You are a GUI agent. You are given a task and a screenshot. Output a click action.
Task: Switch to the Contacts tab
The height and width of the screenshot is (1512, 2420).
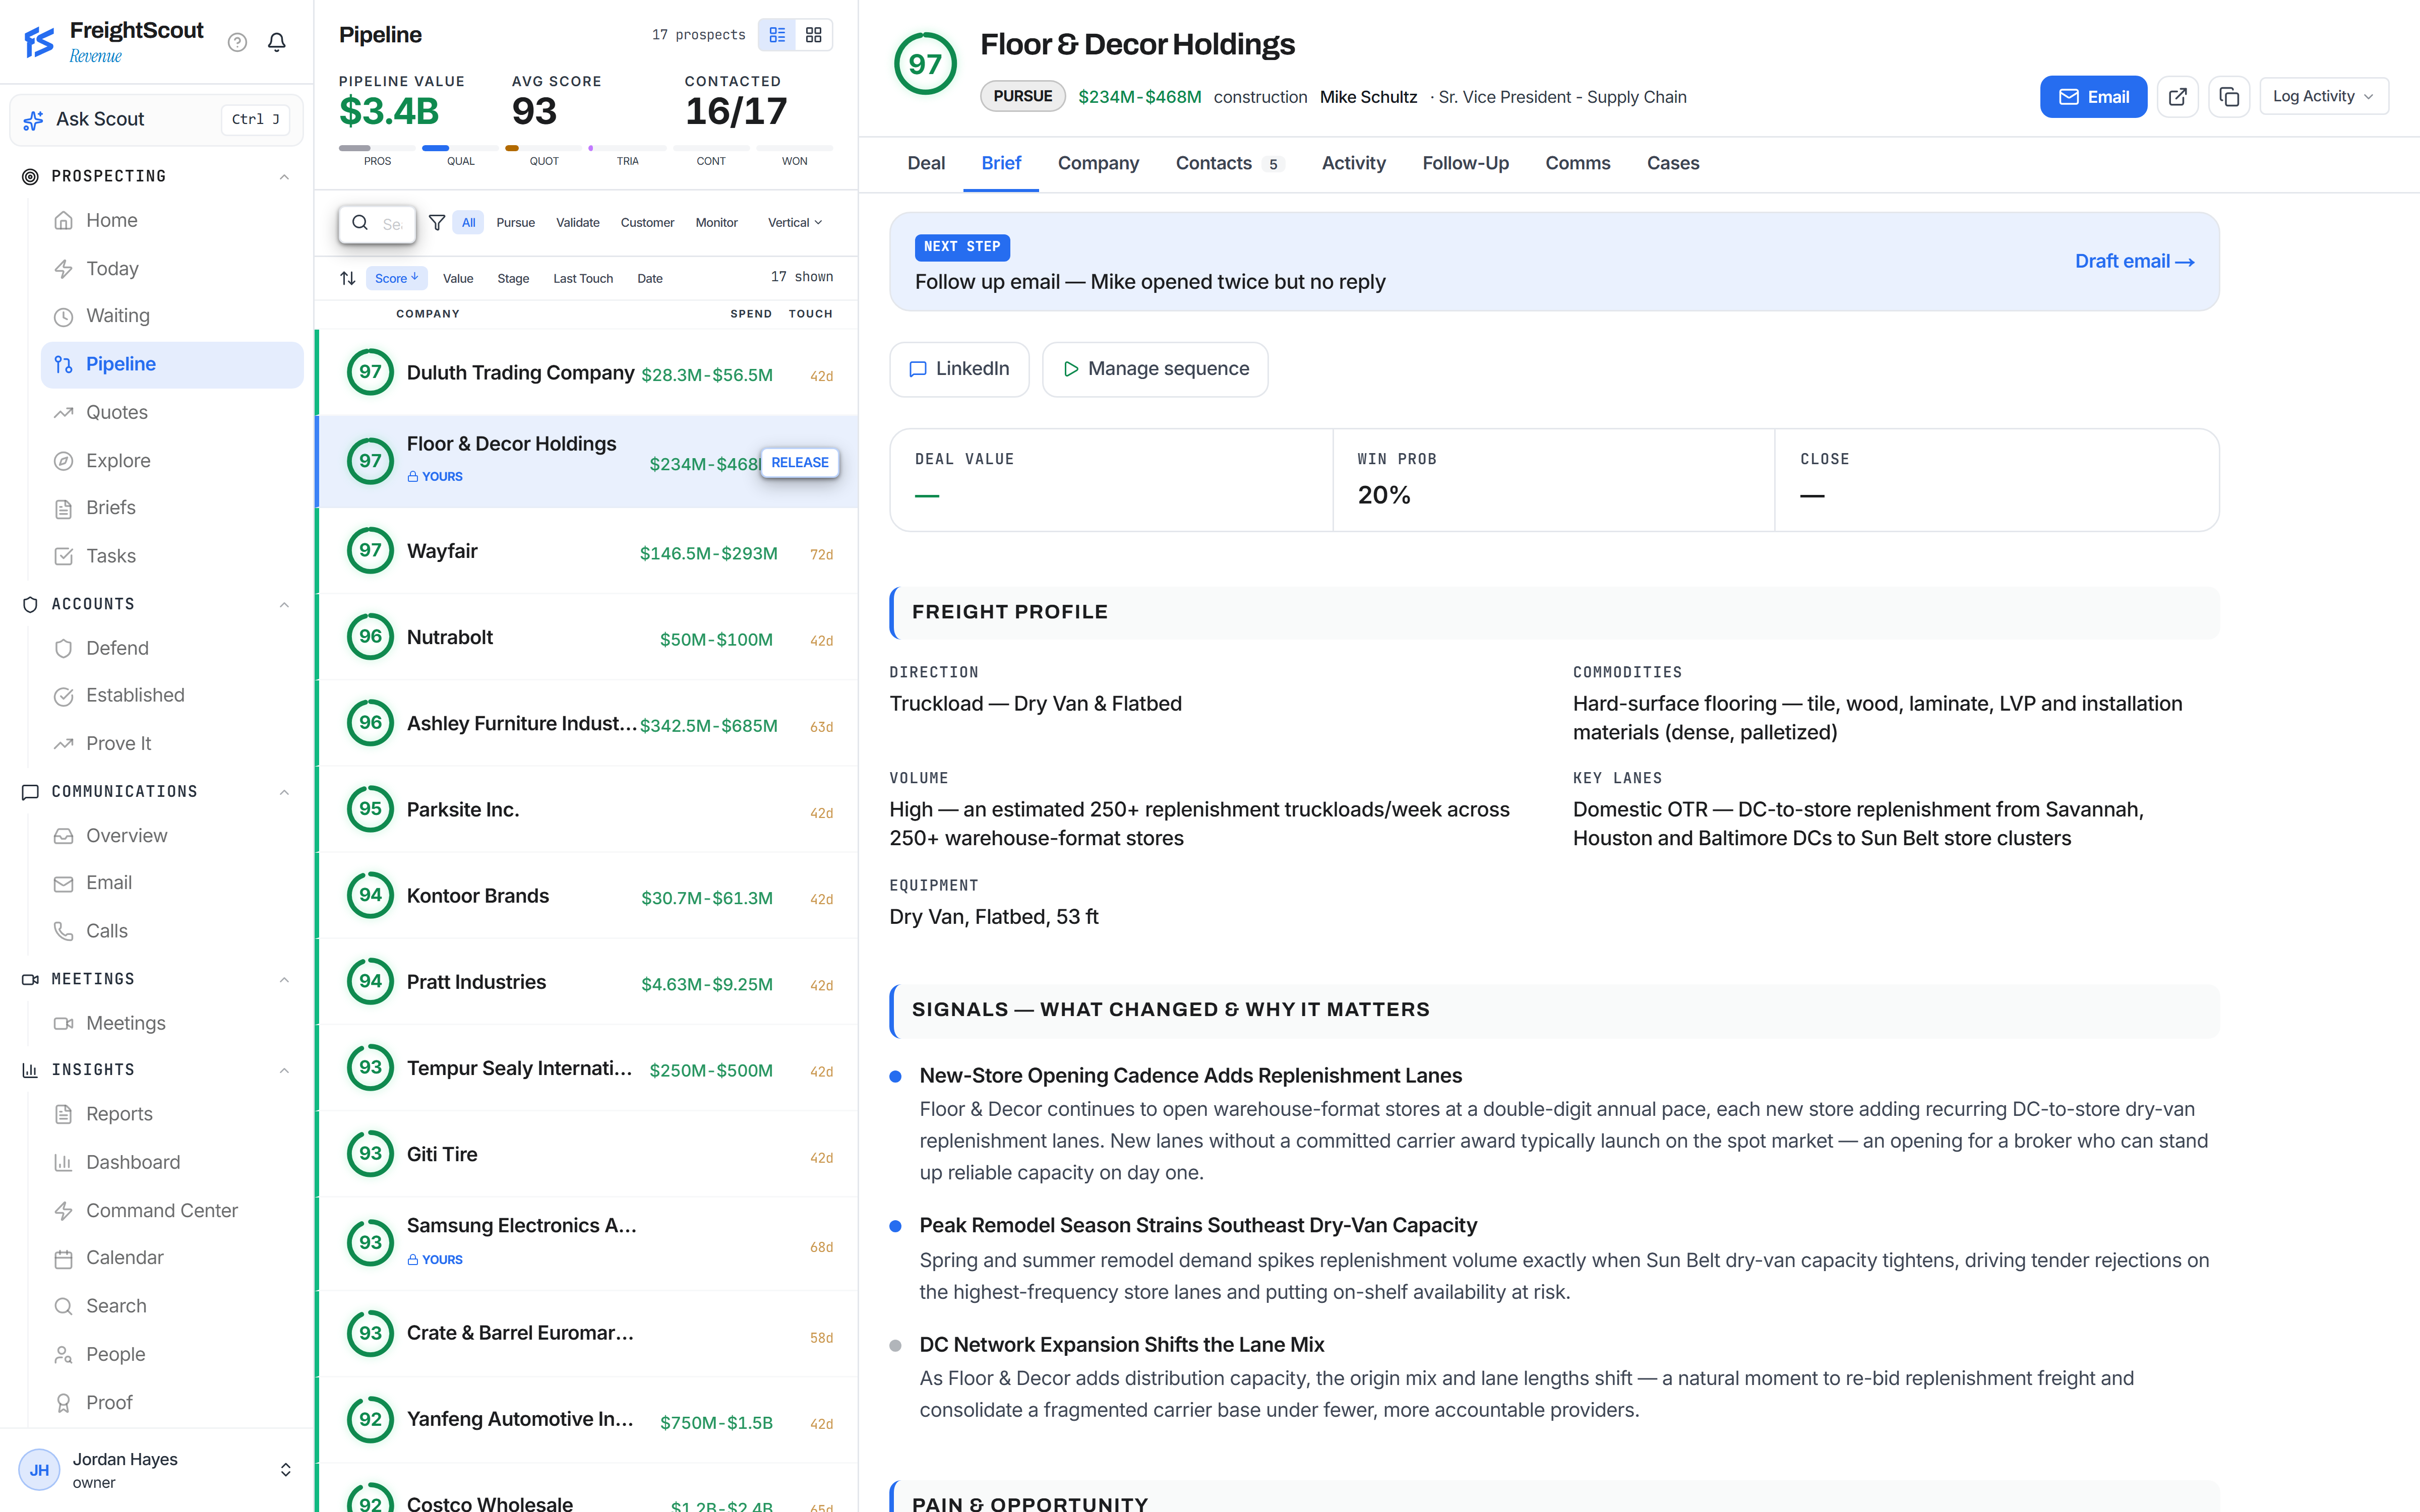(x=1230, y=163)
